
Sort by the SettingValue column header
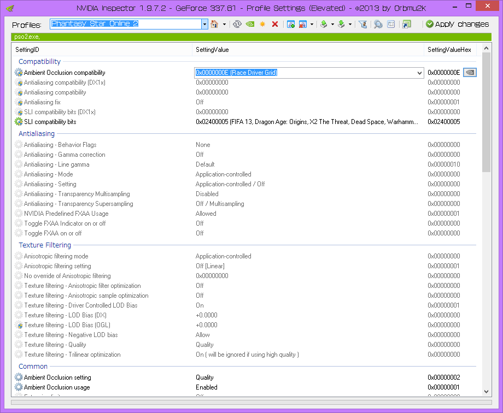(x=308, y=50)
